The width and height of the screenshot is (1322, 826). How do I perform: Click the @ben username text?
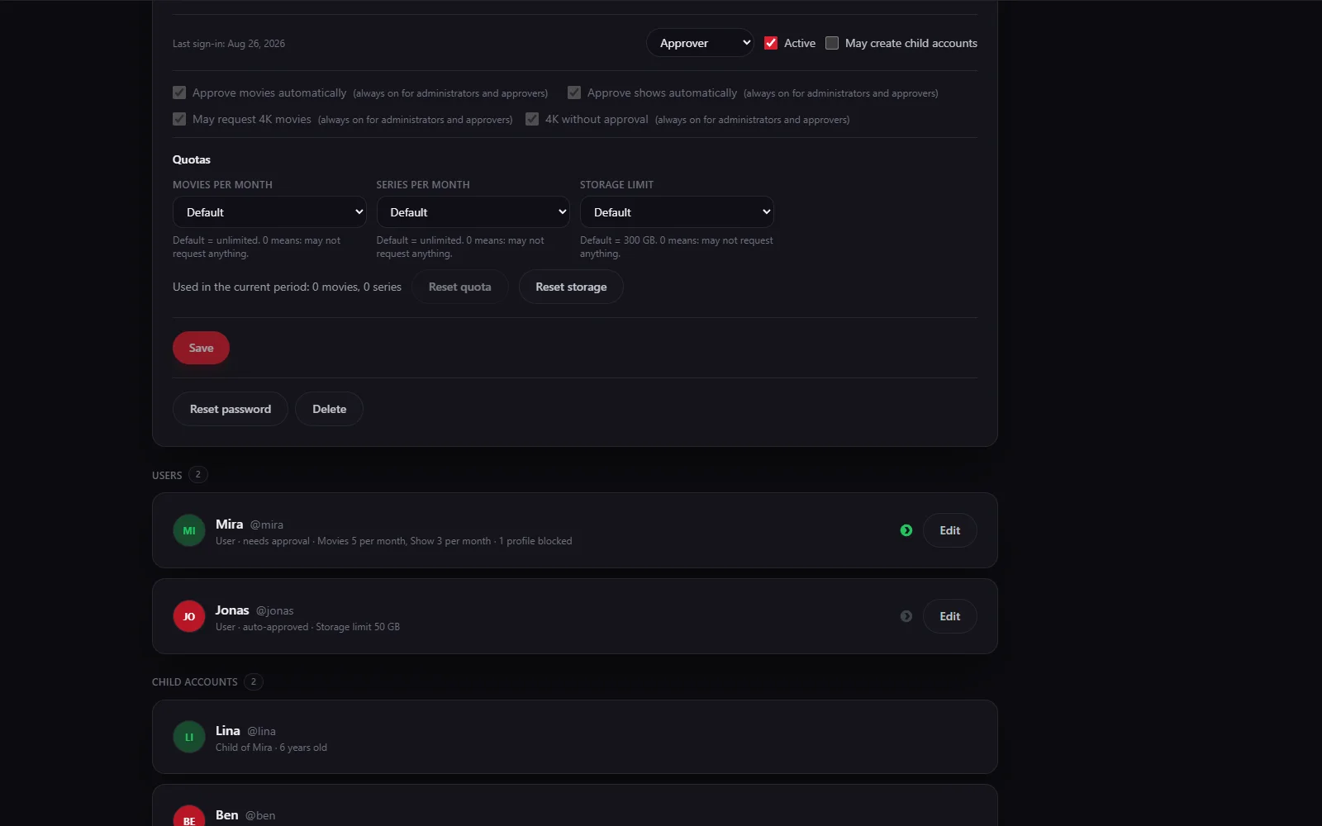[x=260, y=815]
